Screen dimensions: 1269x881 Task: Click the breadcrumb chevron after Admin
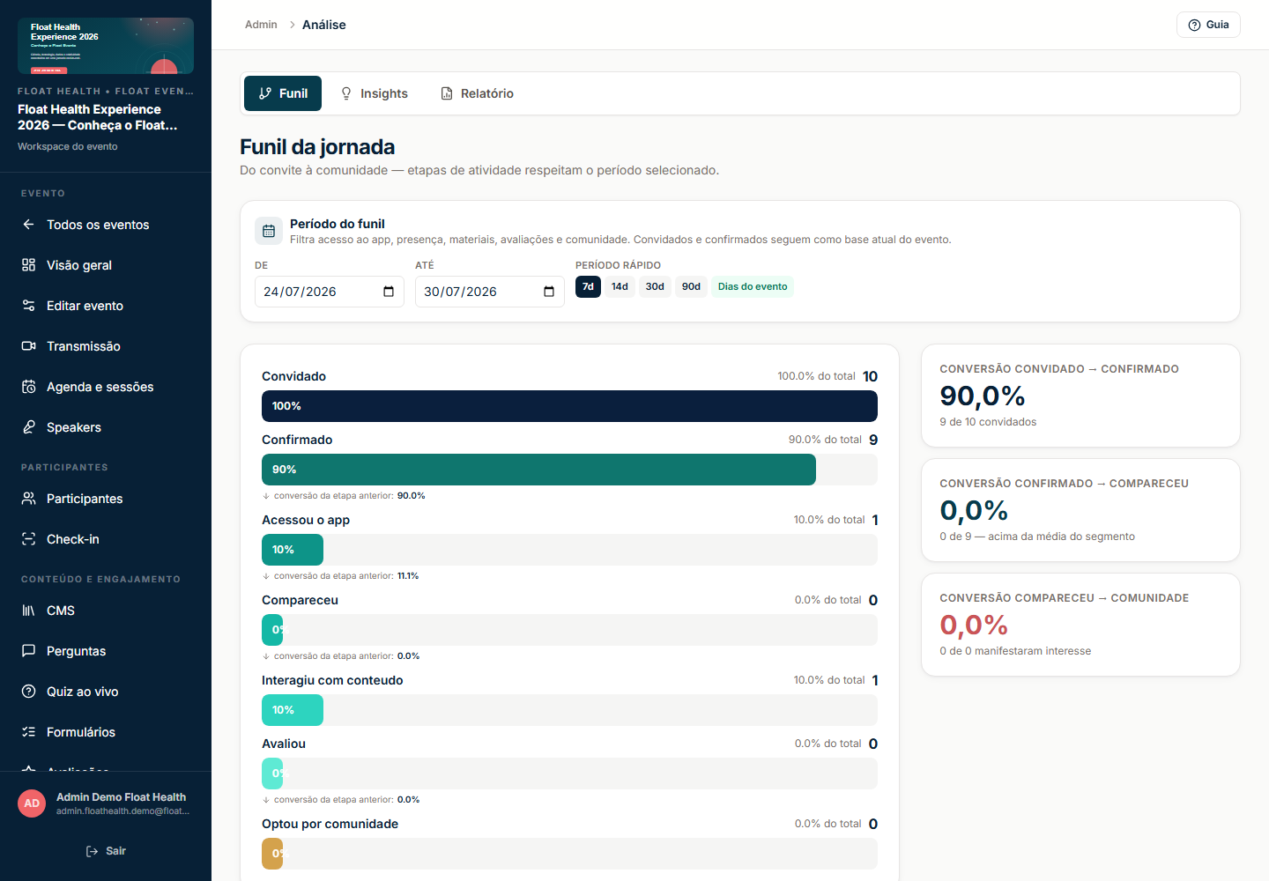pyautogui.click(x=292, y=25)
